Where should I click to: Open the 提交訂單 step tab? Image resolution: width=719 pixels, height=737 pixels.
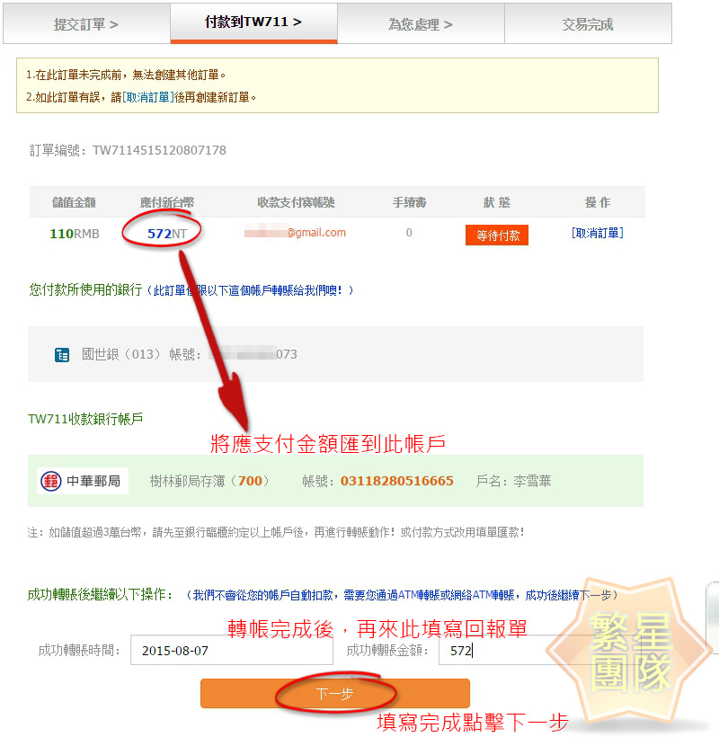click(x=86, y=24)
